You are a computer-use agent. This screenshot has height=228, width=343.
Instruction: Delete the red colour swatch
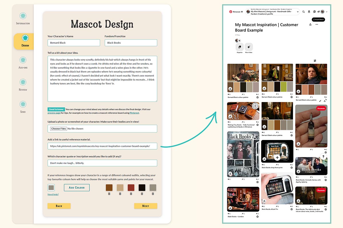131,194
